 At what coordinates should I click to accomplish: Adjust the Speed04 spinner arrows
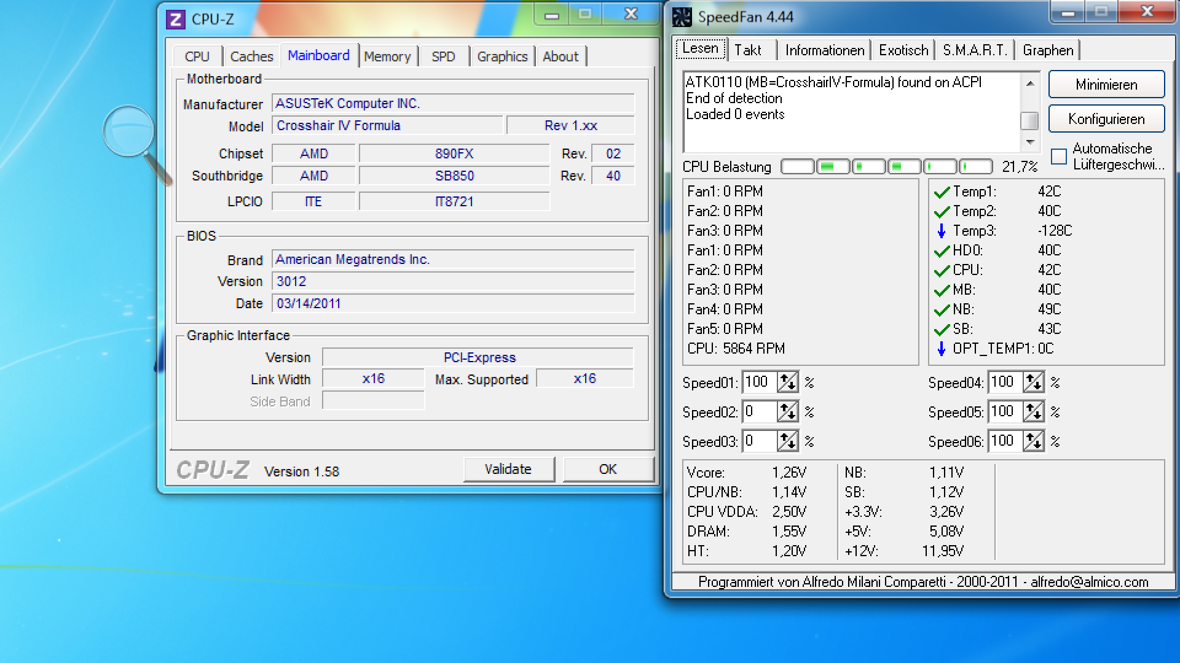[1033, 382]
